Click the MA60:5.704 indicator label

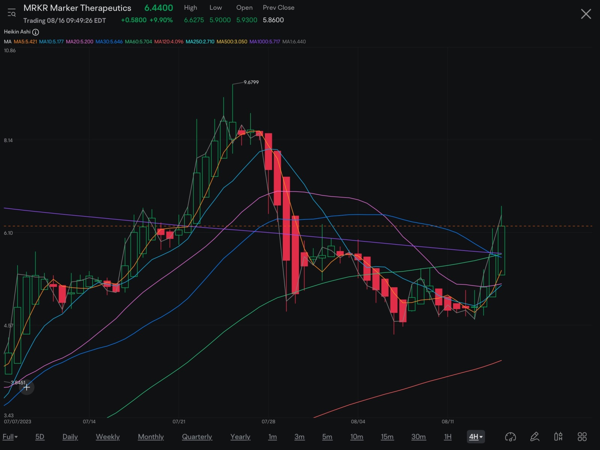click(x=138, y=42)
